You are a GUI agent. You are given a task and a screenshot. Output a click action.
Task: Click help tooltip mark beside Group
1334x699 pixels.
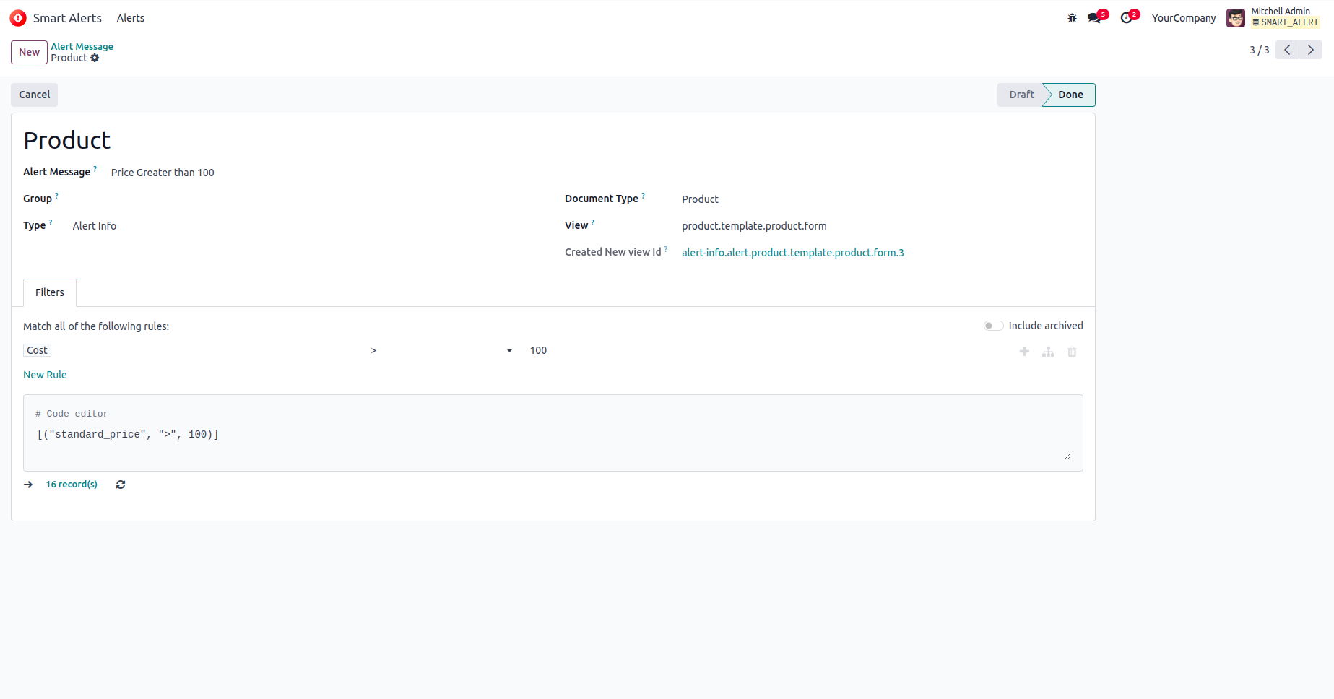coord(57,196)
